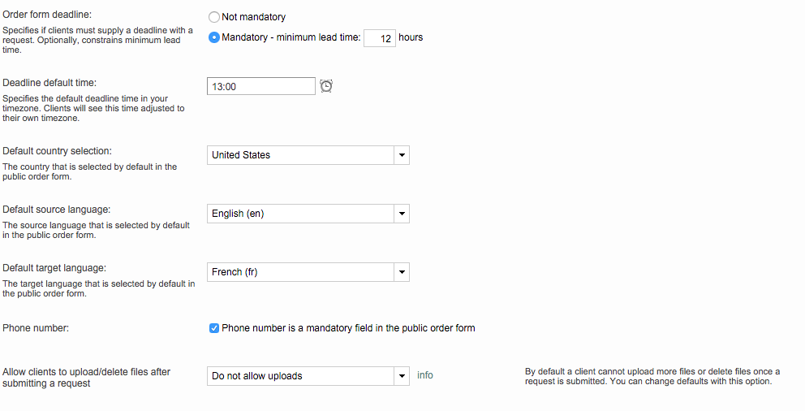Click the United States country selection box

click(300, 155)
